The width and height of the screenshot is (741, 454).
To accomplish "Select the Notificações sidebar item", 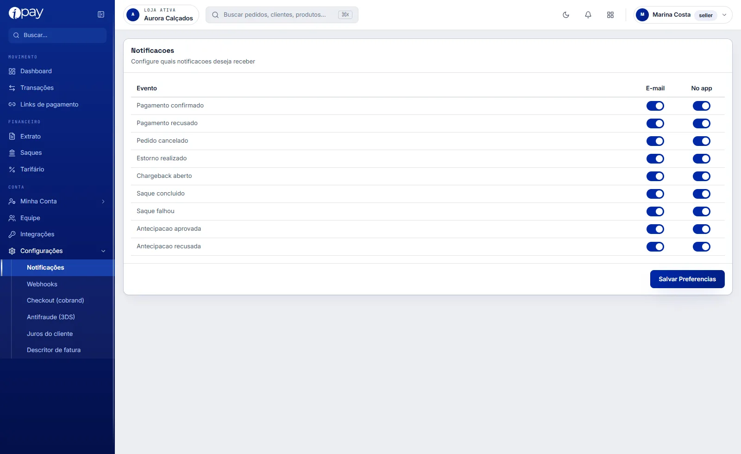I will (x=57, y=268).
